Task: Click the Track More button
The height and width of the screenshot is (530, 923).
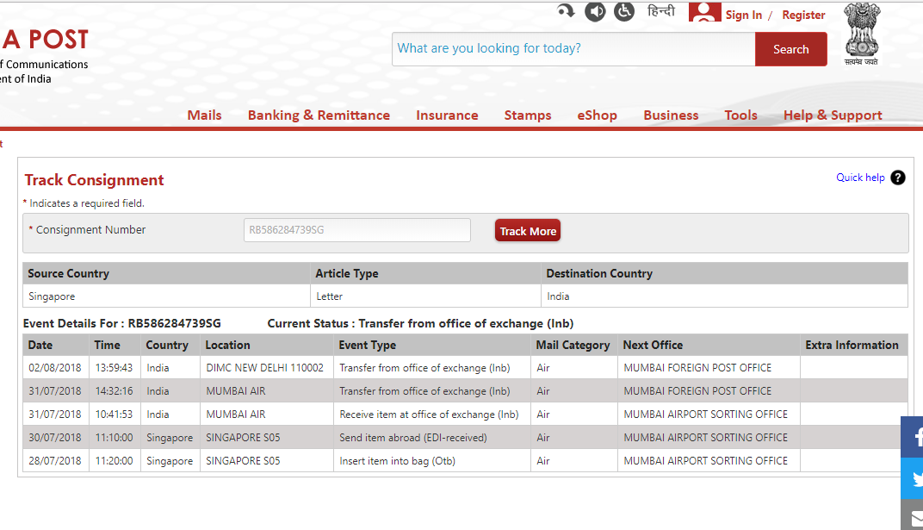Action: (x=528, y=231)
